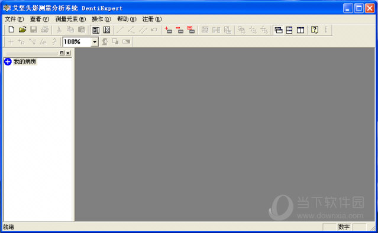The image size is (378, 233).
Task: Open the 100% zoom dropdown arrow
Action: point(95,42)
